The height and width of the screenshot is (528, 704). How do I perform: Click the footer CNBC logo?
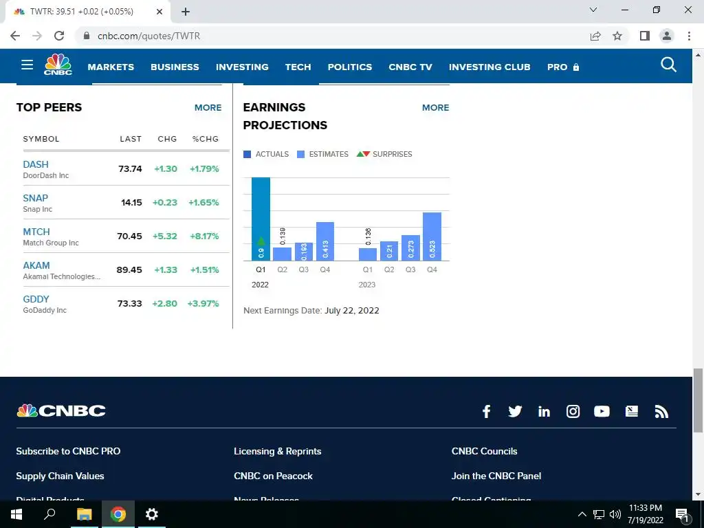tap(61, 410)
